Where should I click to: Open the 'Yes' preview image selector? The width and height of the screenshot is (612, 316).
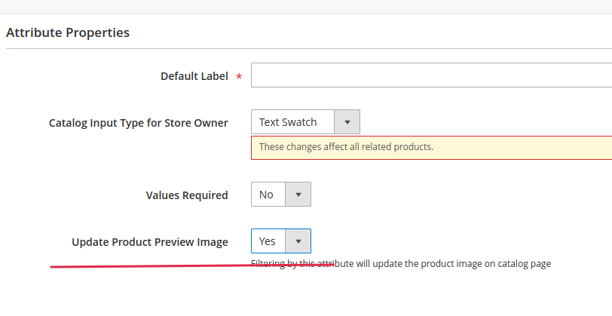281,241
